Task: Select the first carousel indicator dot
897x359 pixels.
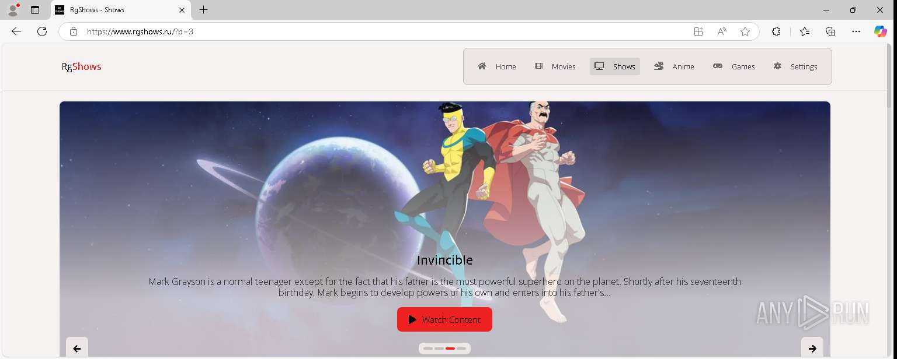Action: pos(428,349)
